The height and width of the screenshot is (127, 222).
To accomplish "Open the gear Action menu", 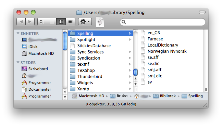I will 85,22.
